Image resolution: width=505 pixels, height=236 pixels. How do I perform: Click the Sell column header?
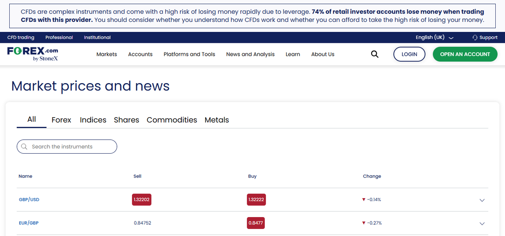137,176
